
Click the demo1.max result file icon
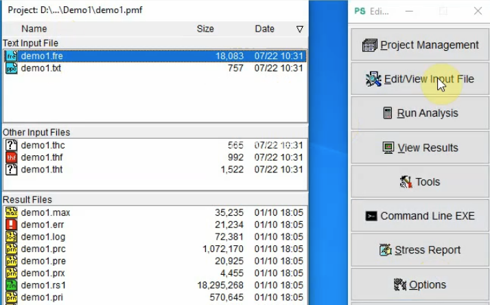pyautogui.click(x=11, y=213)
